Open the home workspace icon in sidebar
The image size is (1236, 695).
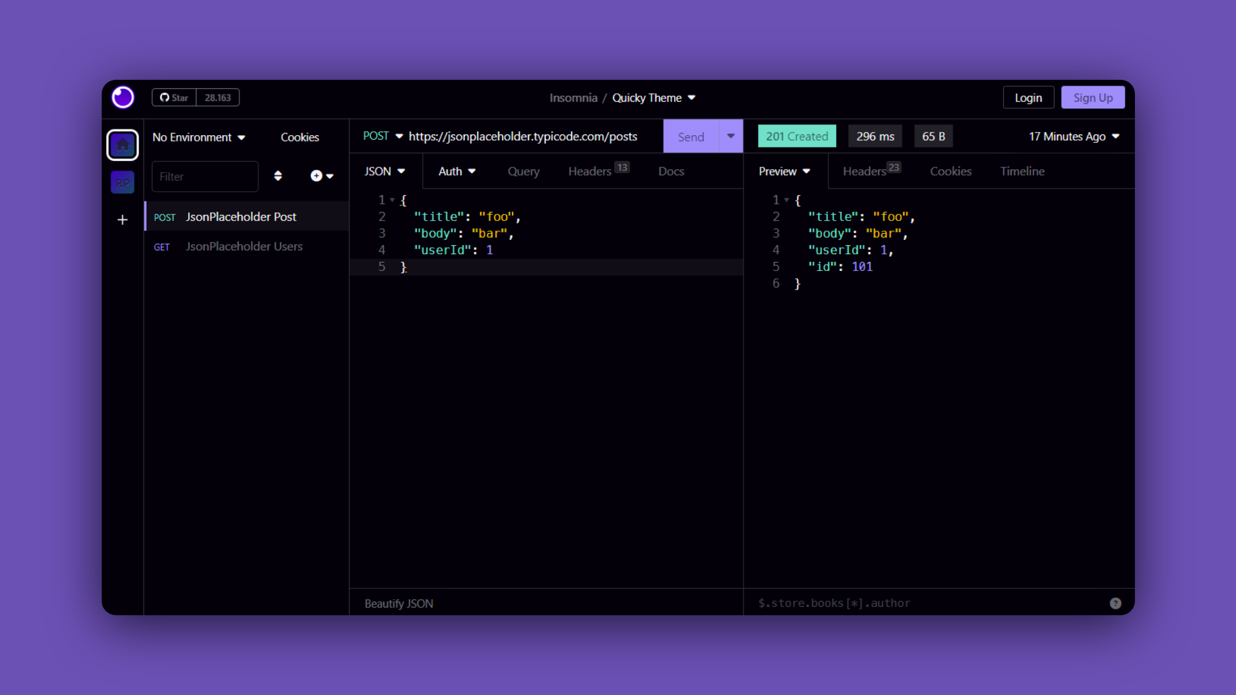(x=122, y=145)
